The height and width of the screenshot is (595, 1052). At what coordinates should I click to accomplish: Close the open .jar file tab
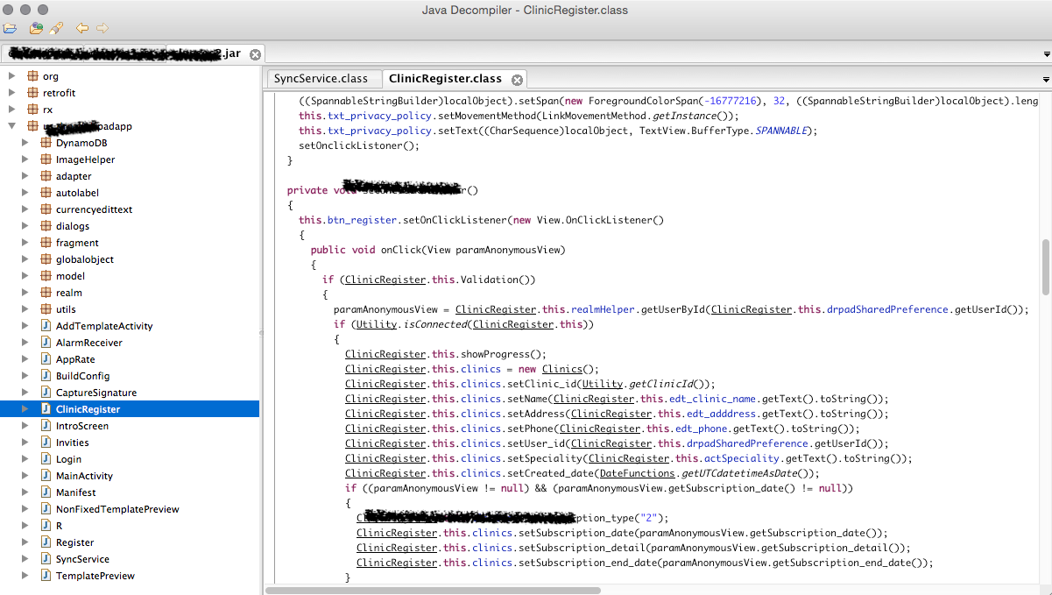click(x=255, y=54)
